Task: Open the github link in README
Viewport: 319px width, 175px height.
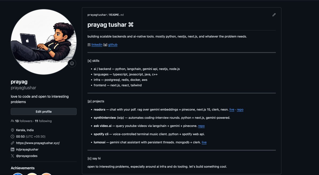Action: 113,45
